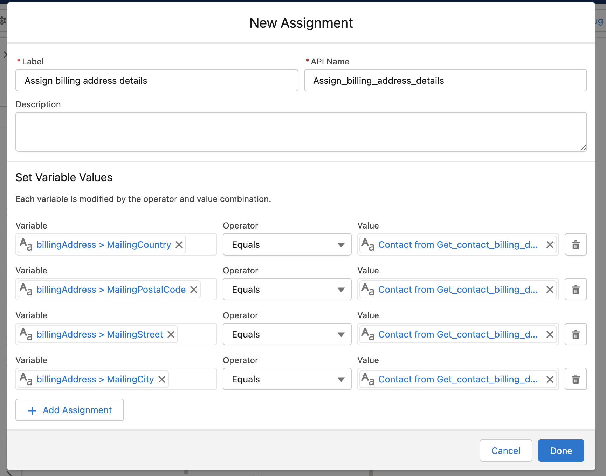Click the Contact value pill for MailingCity

click(458, 379)
